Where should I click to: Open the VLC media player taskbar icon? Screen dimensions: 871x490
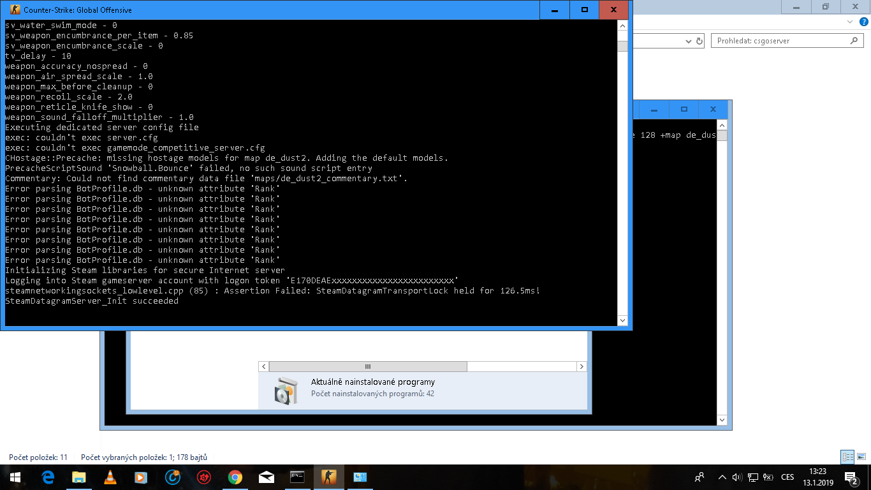pos(110,477)
